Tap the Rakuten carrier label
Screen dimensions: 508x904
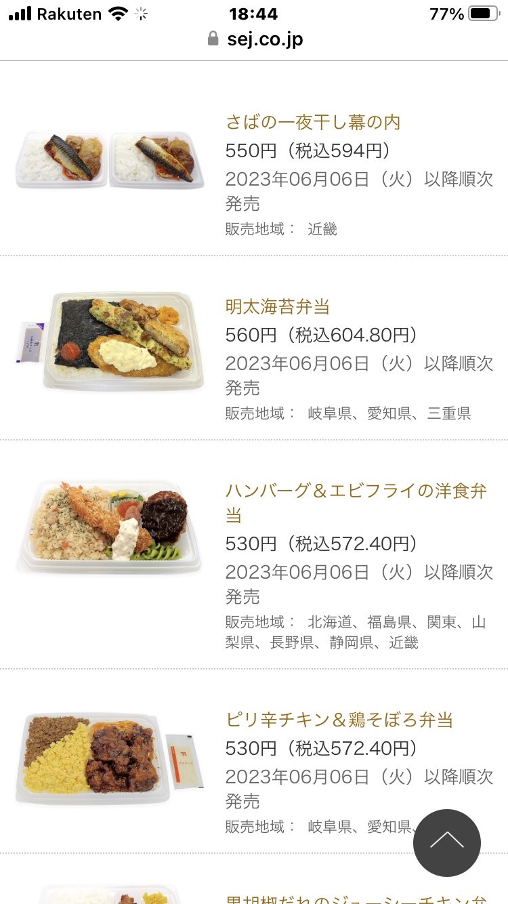(69, 14)
